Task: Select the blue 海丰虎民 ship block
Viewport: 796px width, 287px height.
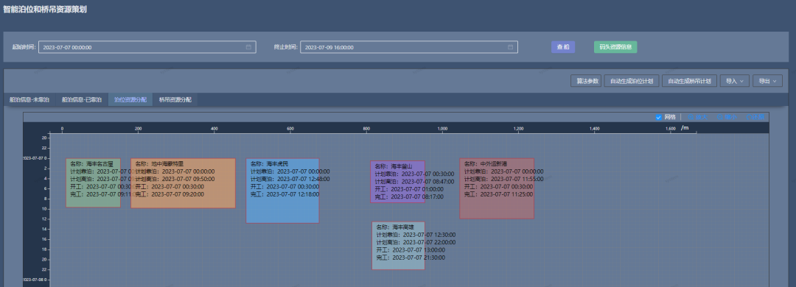Action: click(282, 191)
